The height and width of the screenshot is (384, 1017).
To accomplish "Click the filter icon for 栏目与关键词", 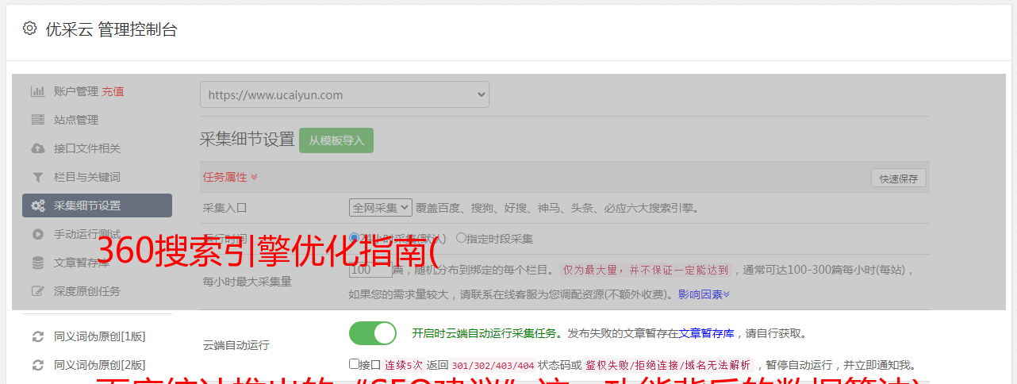I will pos(37,177).
